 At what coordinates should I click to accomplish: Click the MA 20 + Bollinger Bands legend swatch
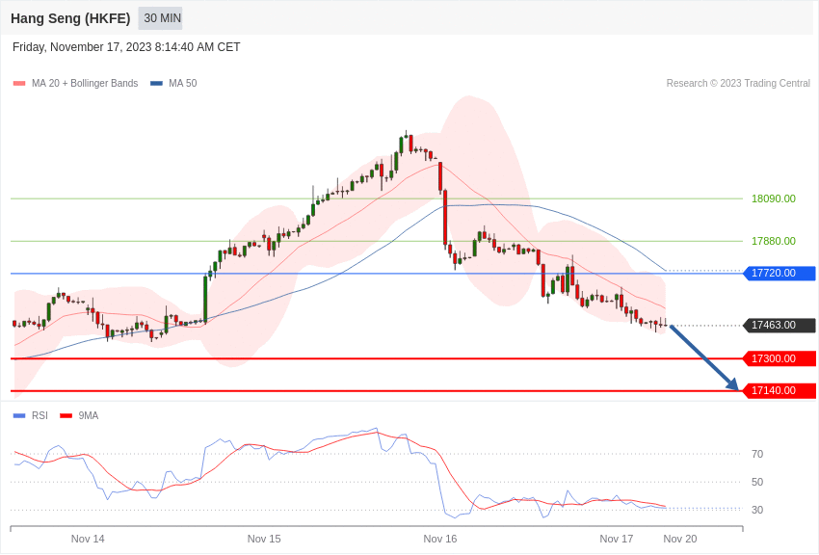pos(19,84)
